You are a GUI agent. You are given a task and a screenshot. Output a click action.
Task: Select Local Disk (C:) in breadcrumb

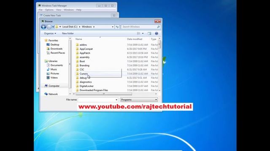point(70,27)
